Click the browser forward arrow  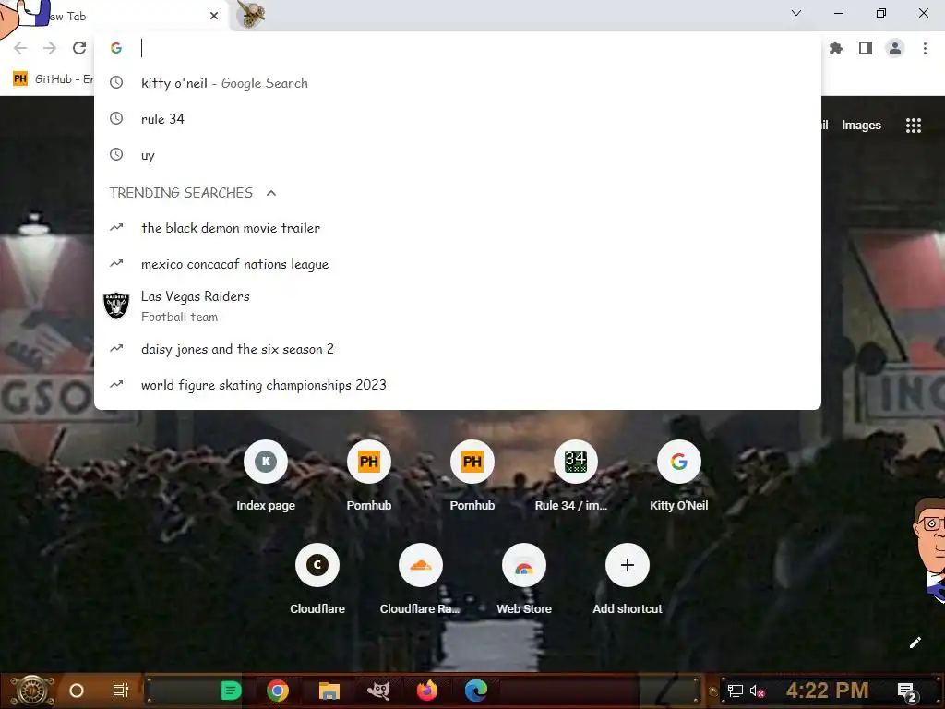(x=50, y=48)
